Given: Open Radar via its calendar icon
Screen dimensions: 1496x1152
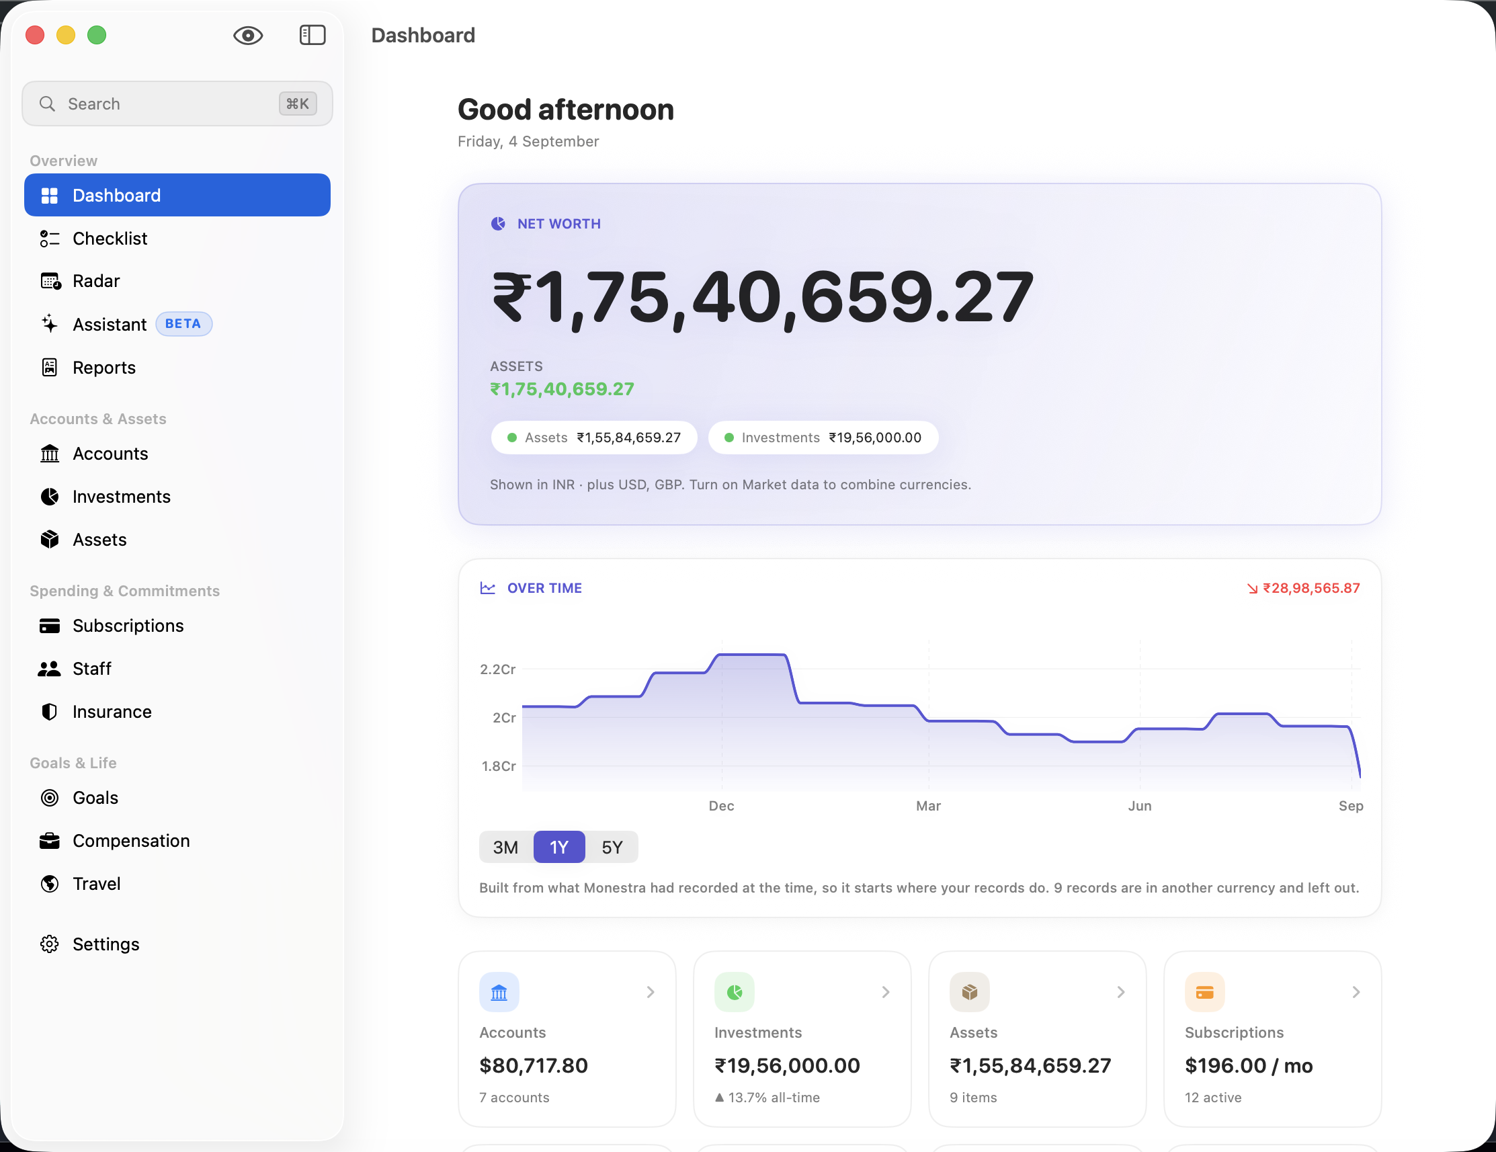Looking at the screenshot, I should point(50,281).
